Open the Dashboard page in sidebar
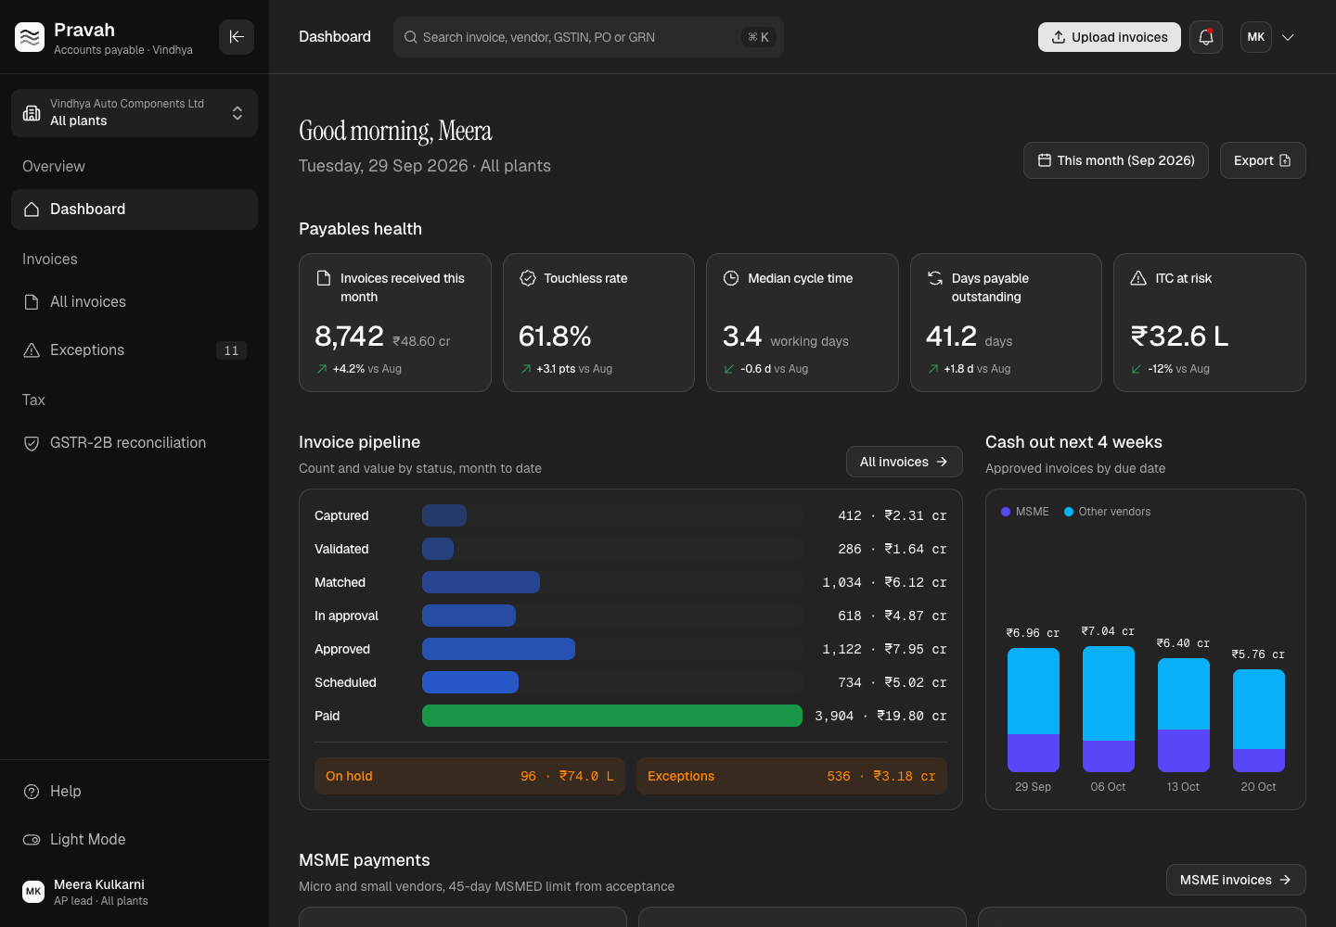 tap(135, 210)
